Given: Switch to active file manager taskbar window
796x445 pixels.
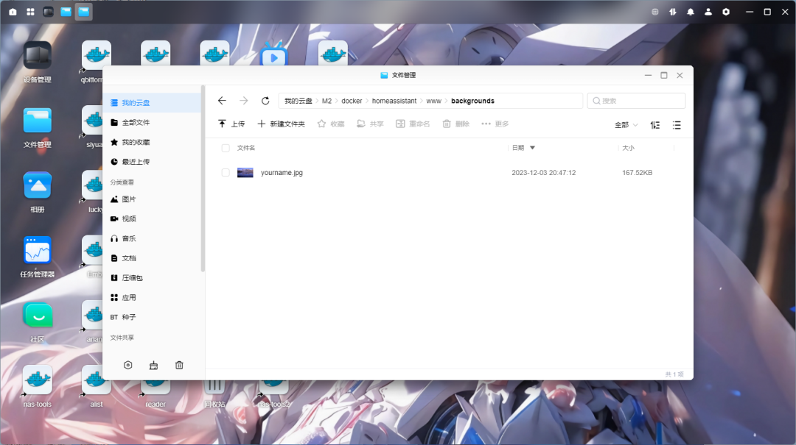Looking at the screenshot, I should (x=84, y=12).
